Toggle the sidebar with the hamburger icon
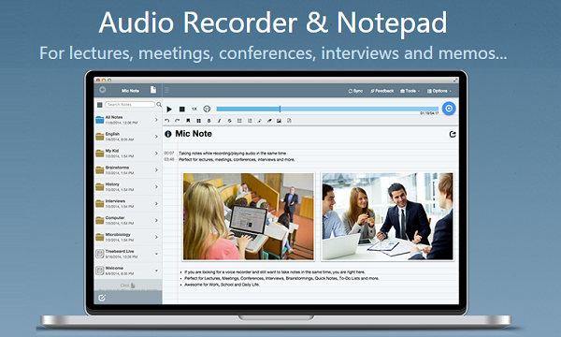This screenshot has width=561, height=337. click(x=166, y=90)
